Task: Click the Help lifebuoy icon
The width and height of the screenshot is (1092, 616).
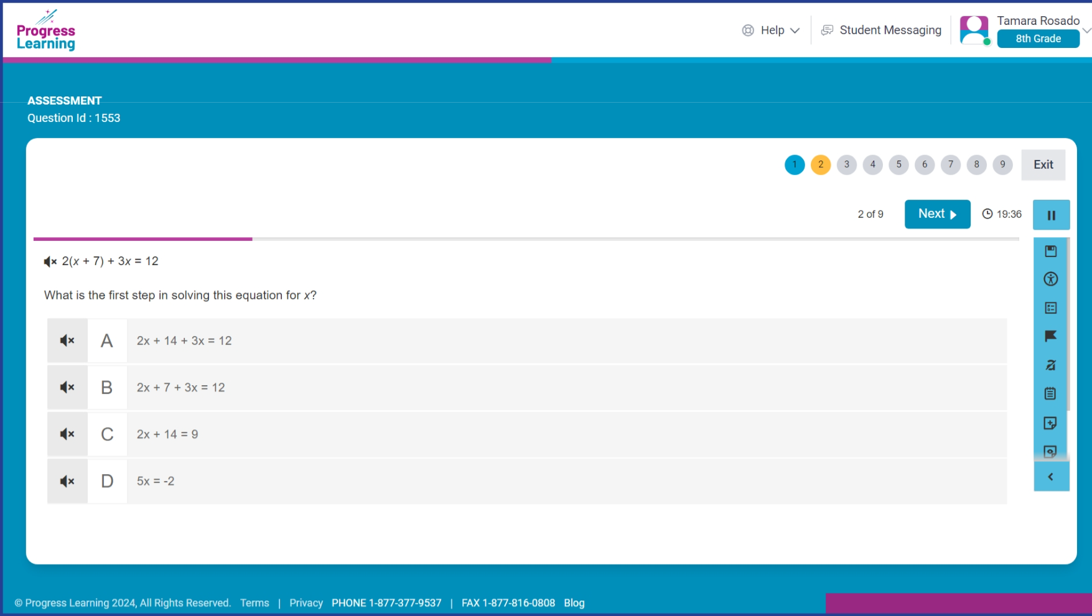Action: click(x=748, y=30)
